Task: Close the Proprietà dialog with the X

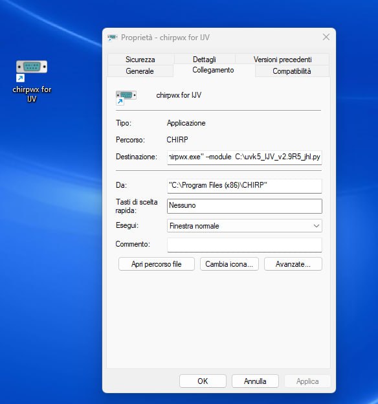Action: (326, 37)
